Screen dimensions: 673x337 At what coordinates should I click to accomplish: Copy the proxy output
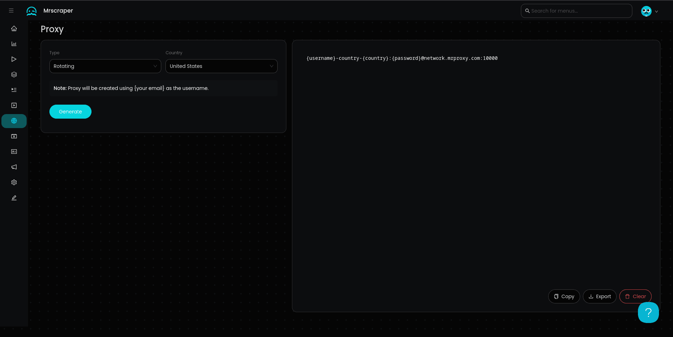pos(564,296)
